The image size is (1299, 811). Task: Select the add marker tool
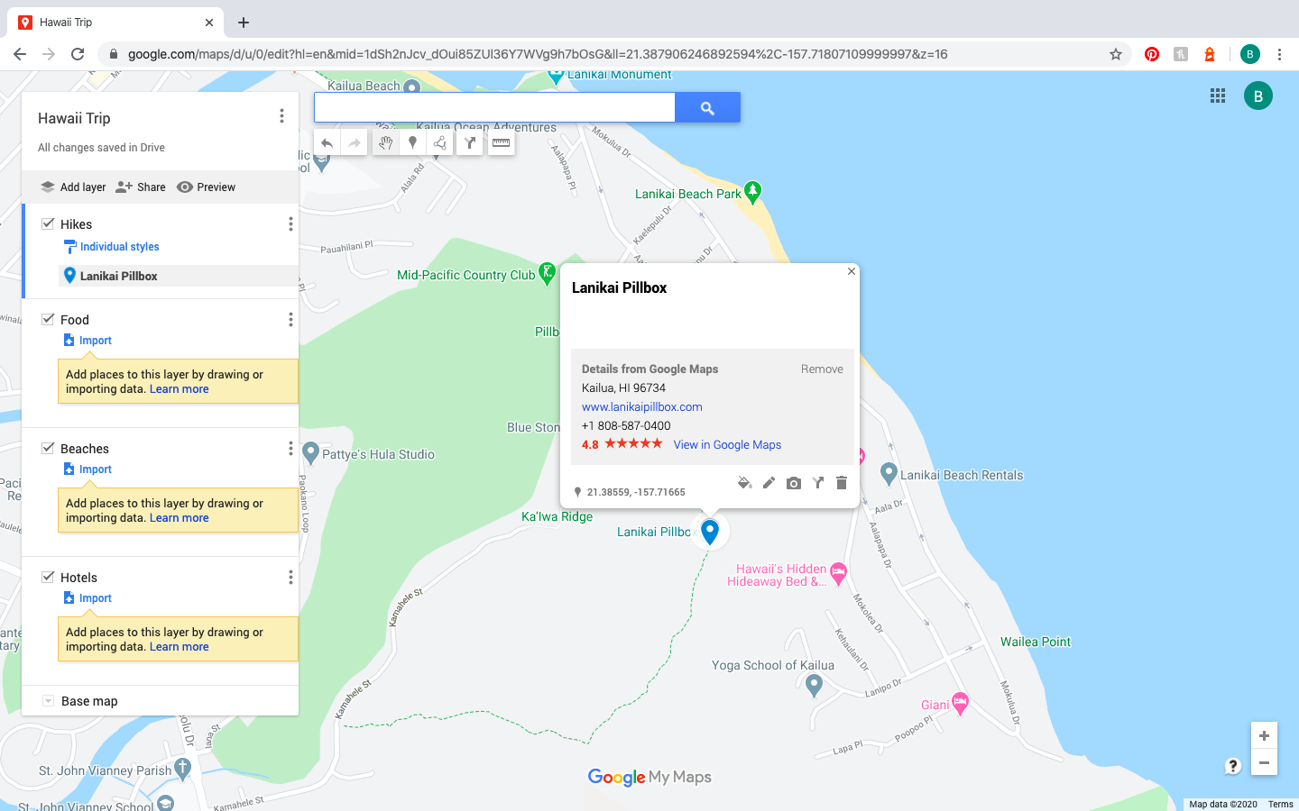(412, 143)
